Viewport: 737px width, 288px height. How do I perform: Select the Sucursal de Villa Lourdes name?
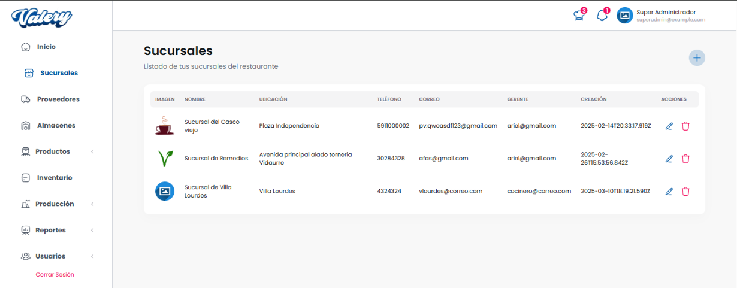(x=208, y=192)
